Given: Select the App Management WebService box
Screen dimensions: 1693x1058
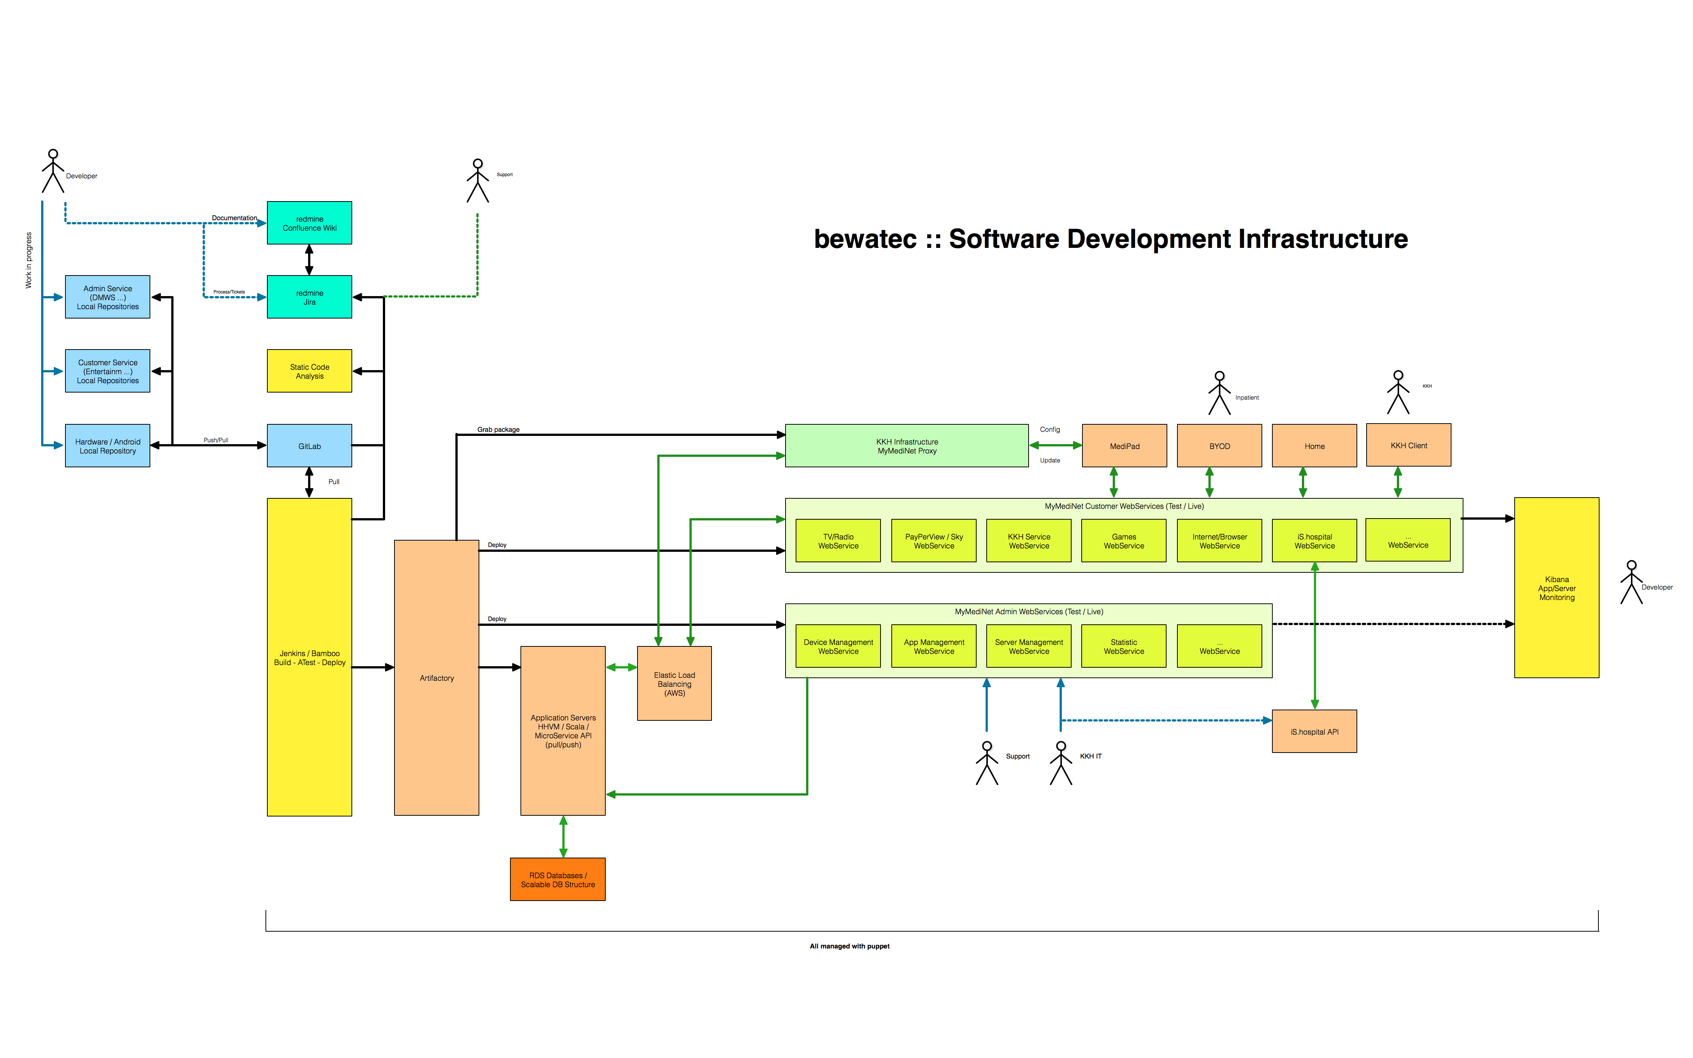Looking at the screenshot, I should [934, 646].
